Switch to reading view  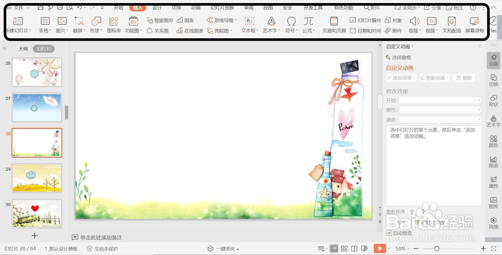coord(354,249)
